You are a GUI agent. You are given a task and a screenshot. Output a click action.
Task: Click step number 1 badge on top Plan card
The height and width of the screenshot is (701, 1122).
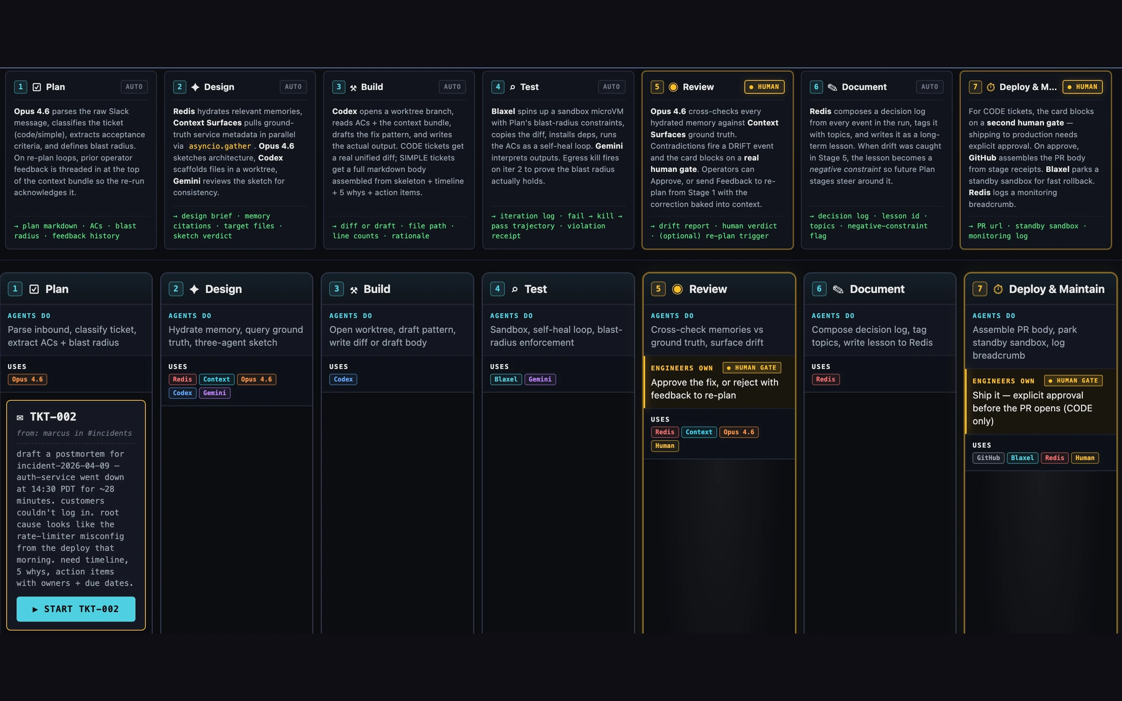(20, 87)
